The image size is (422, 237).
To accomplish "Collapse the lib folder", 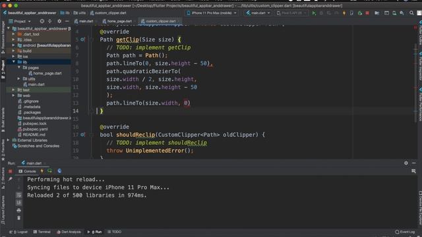I will [13, 62].
